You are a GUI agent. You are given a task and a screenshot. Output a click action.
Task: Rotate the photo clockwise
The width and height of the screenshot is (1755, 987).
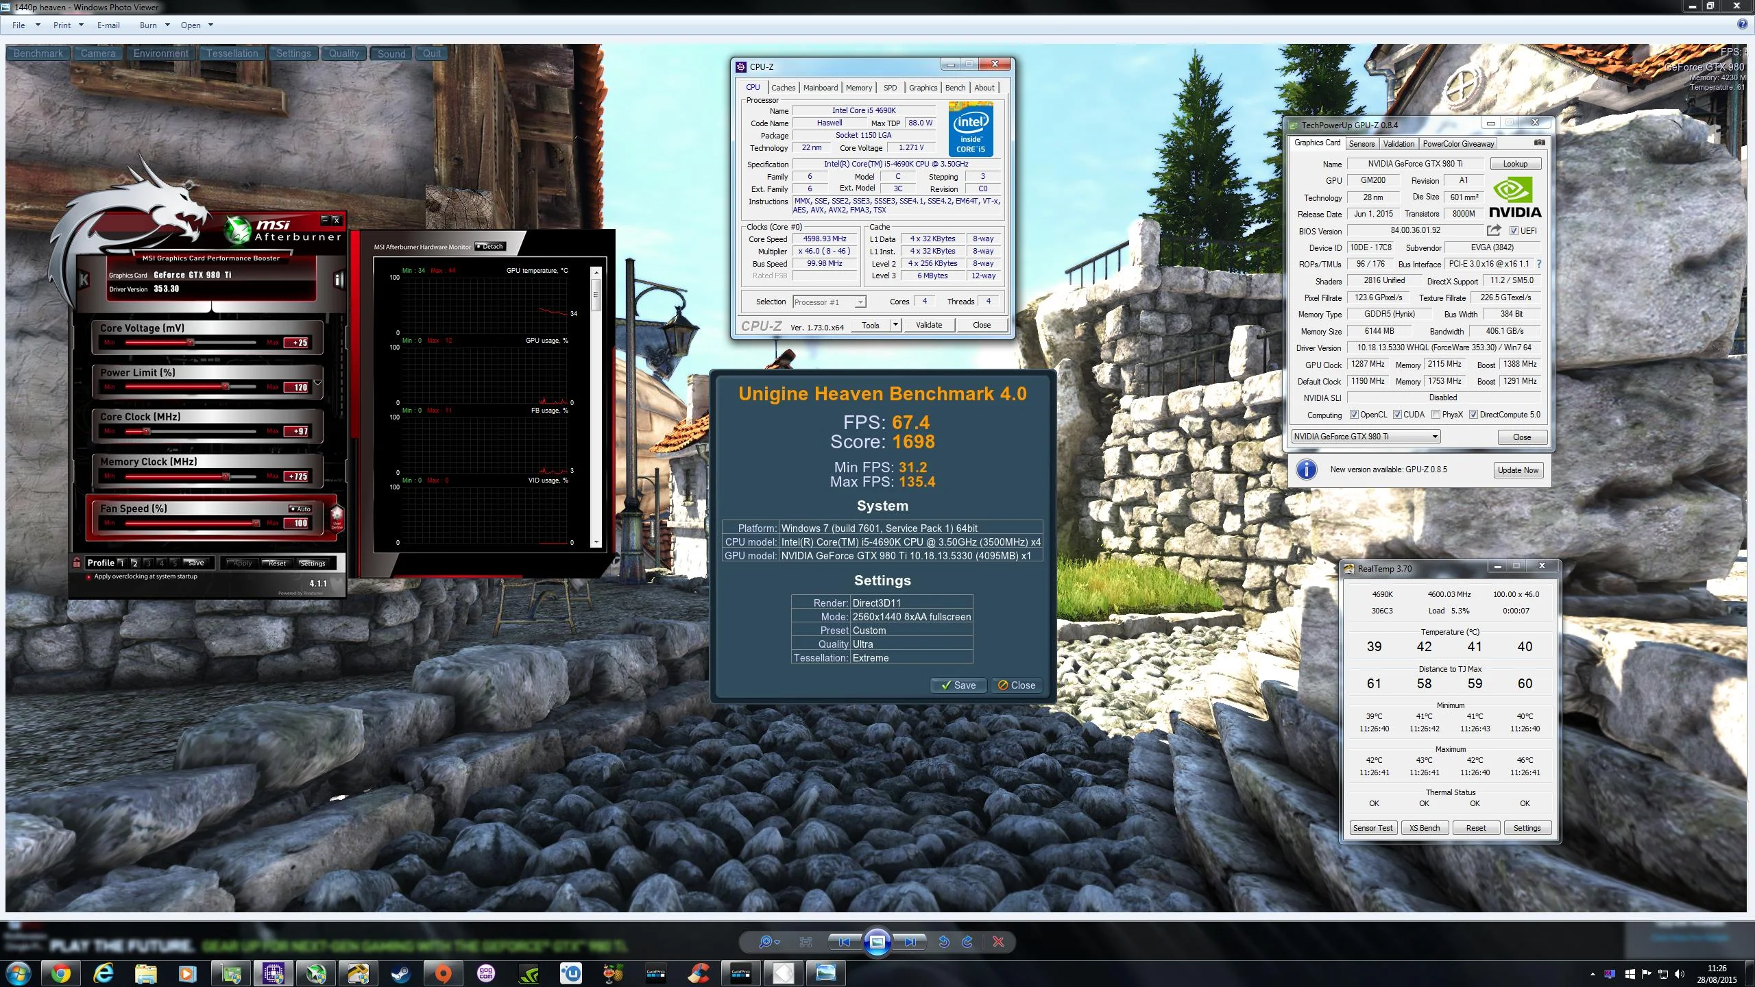point(967,942)
